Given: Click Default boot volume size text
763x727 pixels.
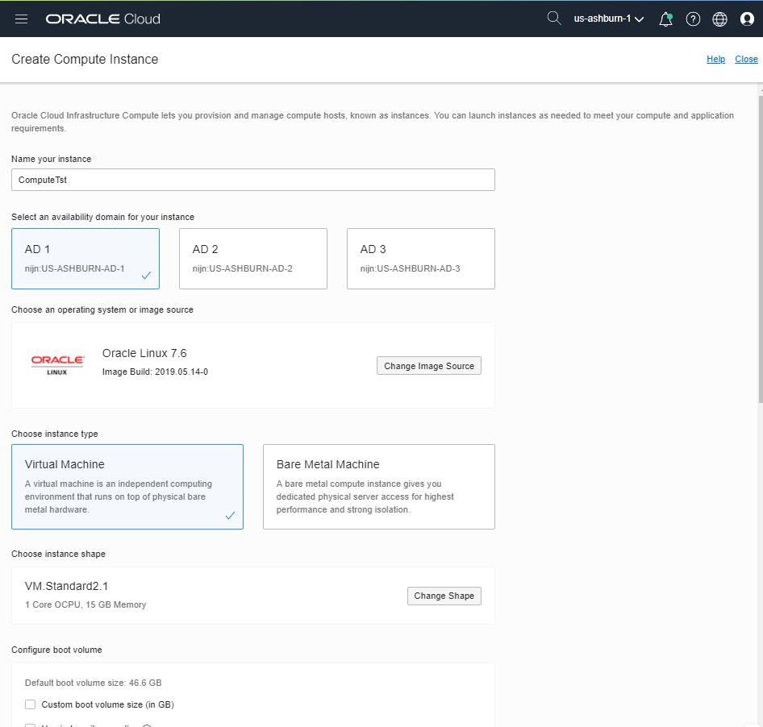Looking at the screenshot, I should (x=93, y=683).
